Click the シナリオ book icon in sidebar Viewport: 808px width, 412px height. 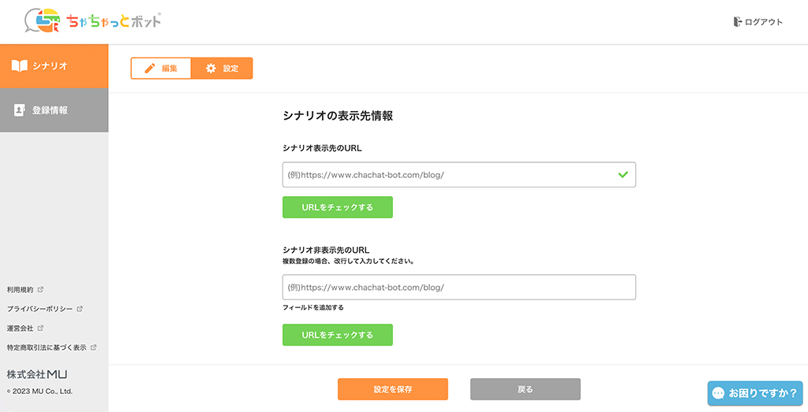(20, 66)
